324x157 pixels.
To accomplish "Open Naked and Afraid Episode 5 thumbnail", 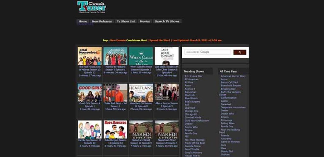I will 141,129.
